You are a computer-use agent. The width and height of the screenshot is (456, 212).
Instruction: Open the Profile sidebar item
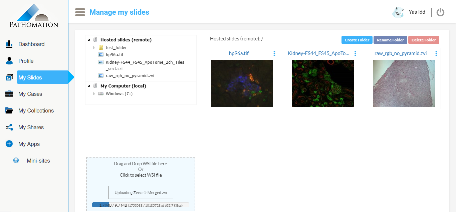pos(26,61)
